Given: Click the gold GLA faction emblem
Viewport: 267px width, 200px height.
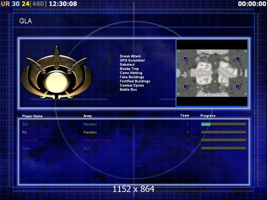Looking at the screenshot, I should tap(56, 73).
